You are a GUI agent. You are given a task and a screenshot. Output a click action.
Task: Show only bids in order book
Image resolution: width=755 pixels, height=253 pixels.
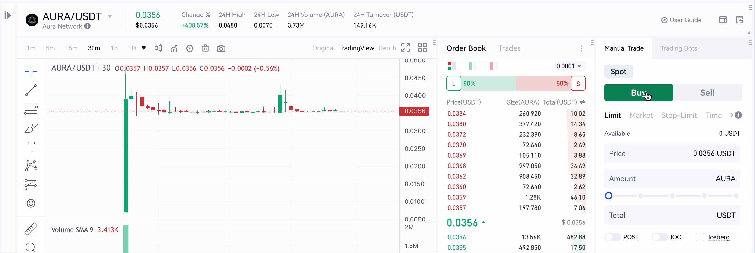(x=472, y=66)
